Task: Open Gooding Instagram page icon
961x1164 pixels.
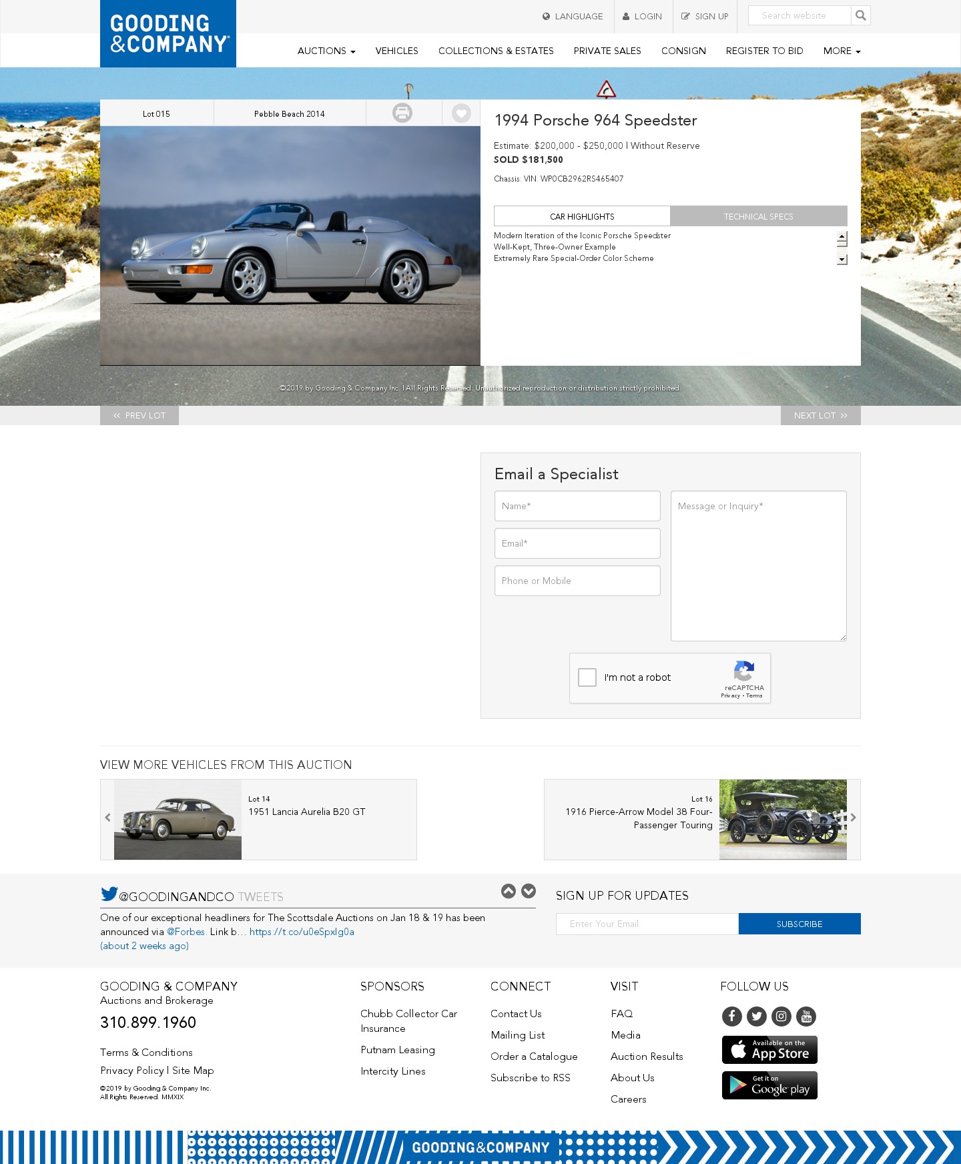Action: pyautogui.click(x=781, y=1016)
